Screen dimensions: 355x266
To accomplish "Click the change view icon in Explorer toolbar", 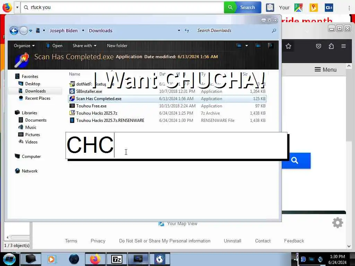I will 239,46.
